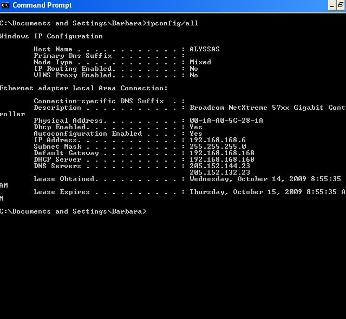Click the Command Prompt title bar text
Viewport: 346px width, 319px height.
pyautogui.click(x=42, y=5)
